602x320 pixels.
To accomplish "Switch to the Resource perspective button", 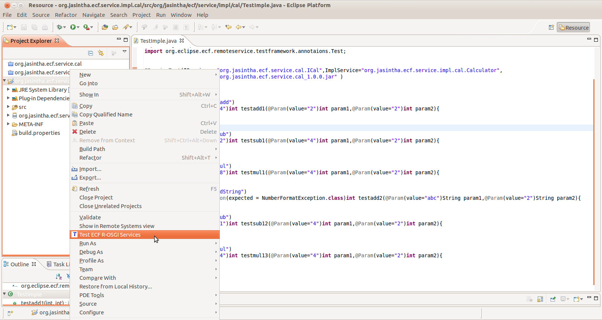I will [573, 27].
